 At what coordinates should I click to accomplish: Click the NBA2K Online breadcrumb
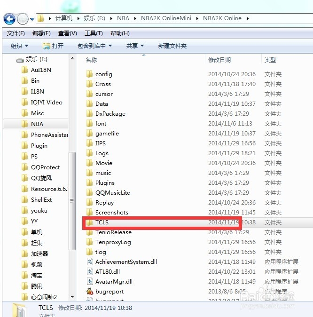coord(222,18)
